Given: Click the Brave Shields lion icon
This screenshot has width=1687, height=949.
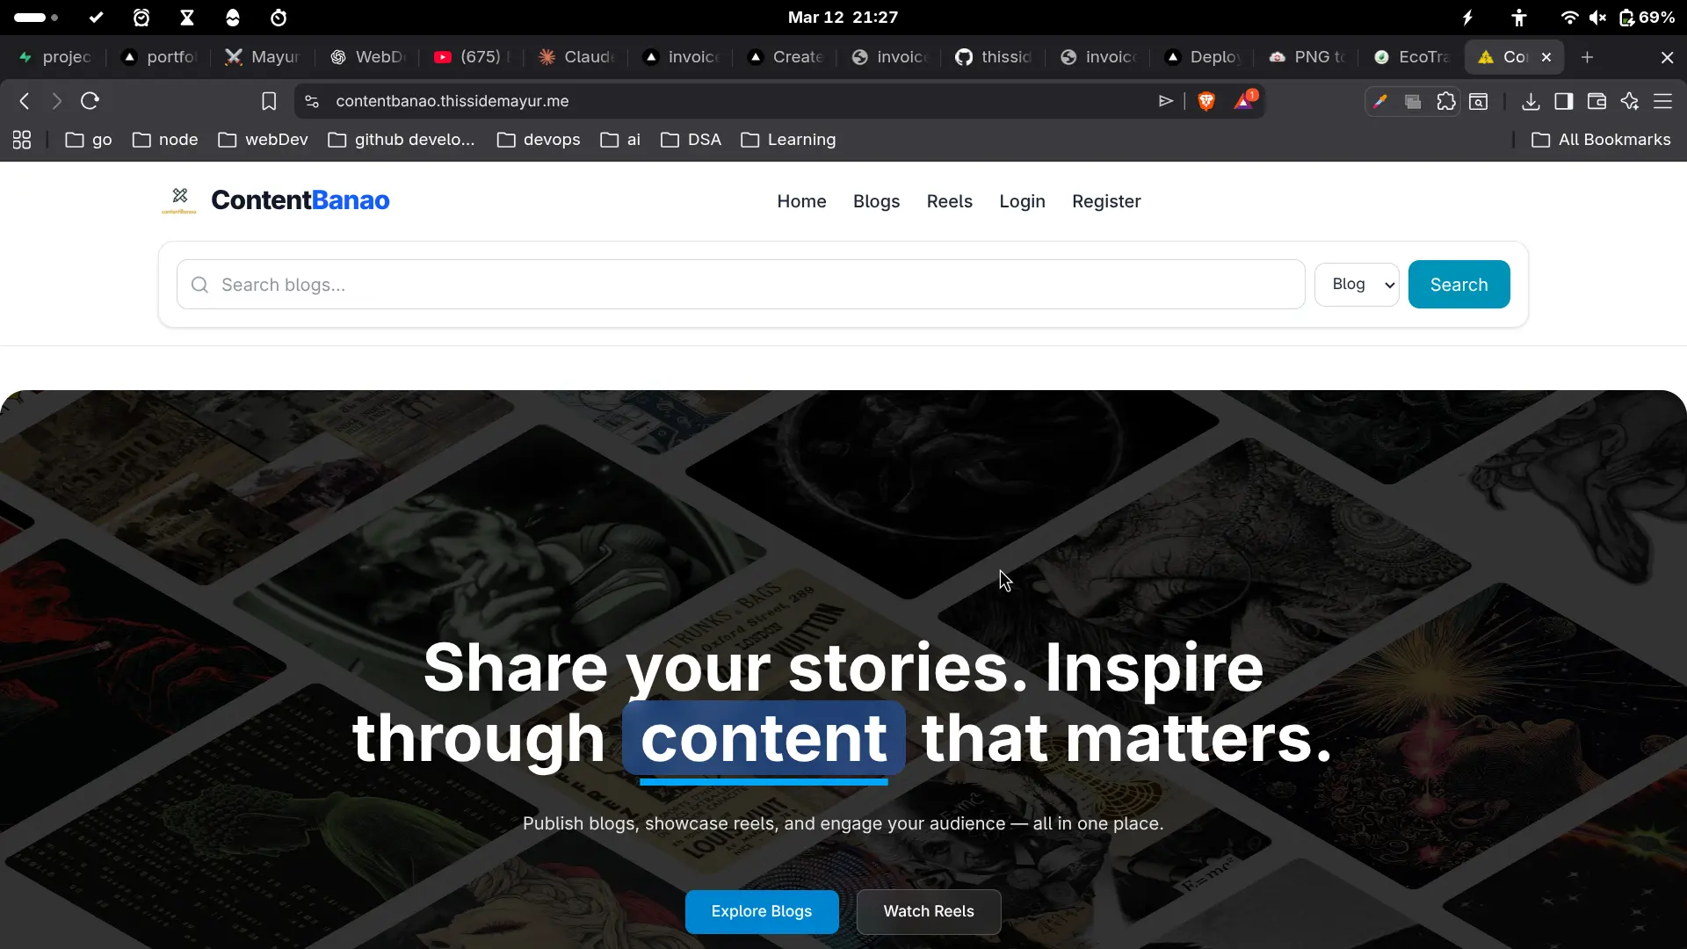Looking at the screenshot, I should (1207, 101).
